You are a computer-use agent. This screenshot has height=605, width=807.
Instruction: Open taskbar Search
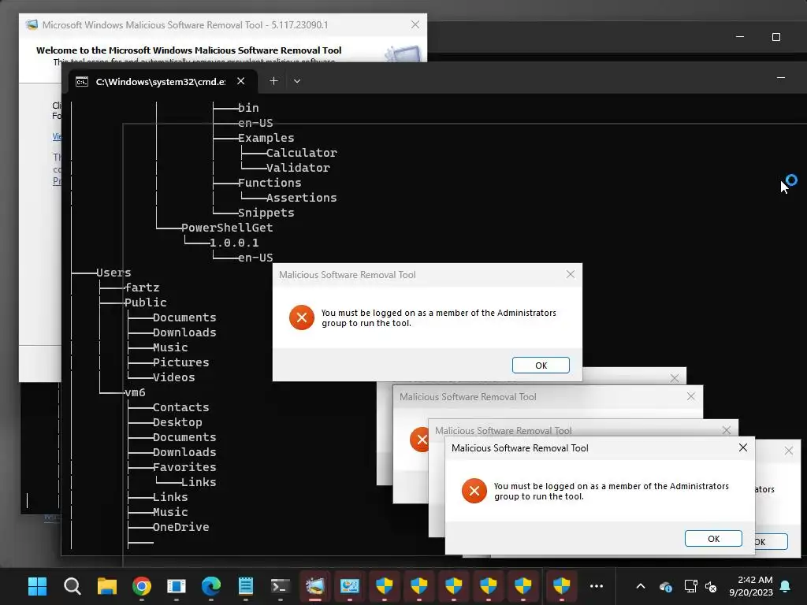[x=72, y=586]
